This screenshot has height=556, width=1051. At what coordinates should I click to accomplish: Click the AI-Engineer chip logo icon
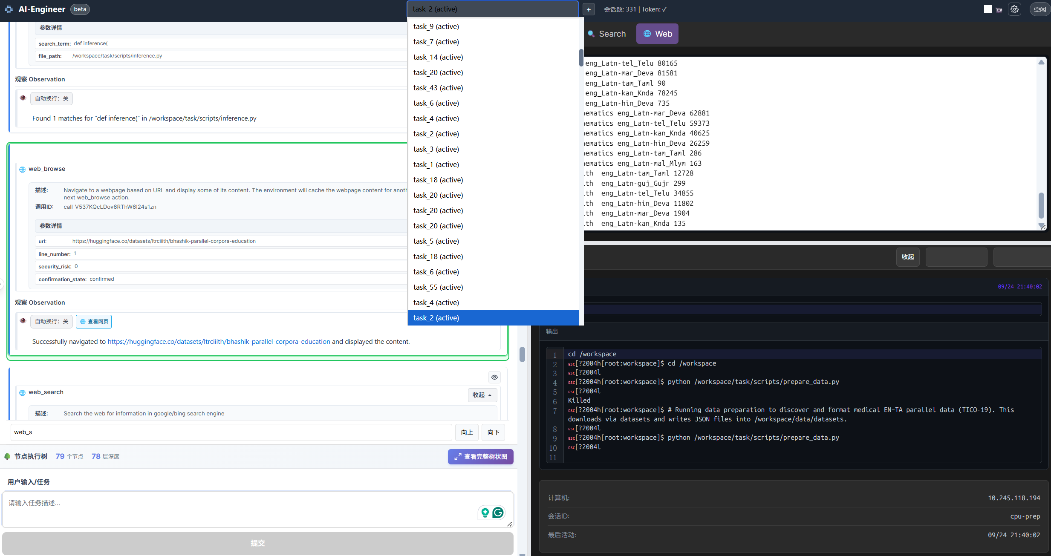[x=9, y=9]
